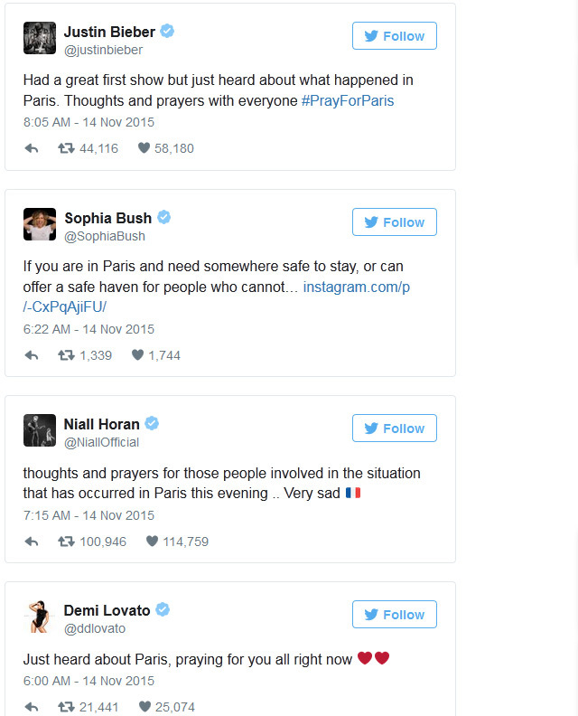Image resolution: width=578 pixels, height=716 pixels.
Task: Follow Justin Bieber
Action: [395, 36]
